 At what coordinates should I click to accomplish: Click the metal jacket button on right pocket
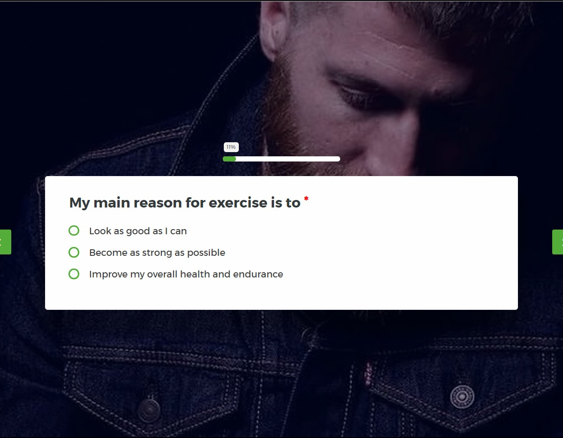click(x=462, y=397)
